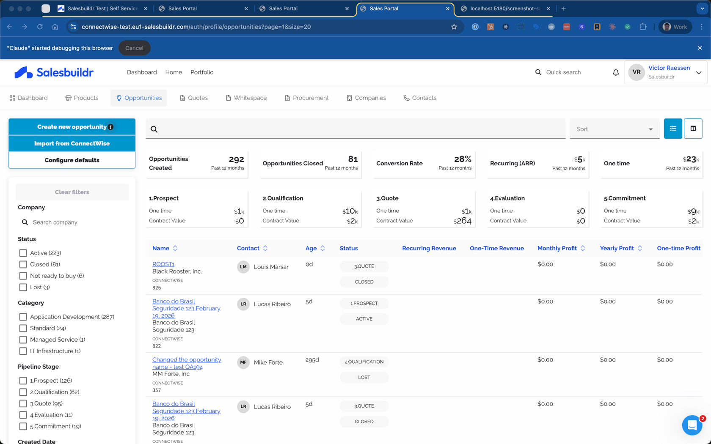View site information icon in address bar
This screenshot has width=711, height=444.
click(73, 27)
